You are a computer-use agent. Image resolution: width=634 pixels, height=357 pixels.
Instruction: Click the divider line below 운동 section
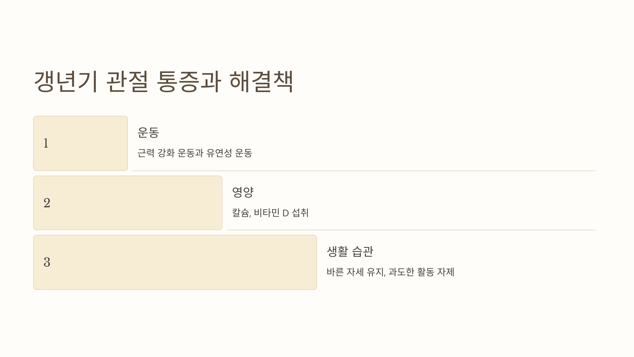[364, 171]
